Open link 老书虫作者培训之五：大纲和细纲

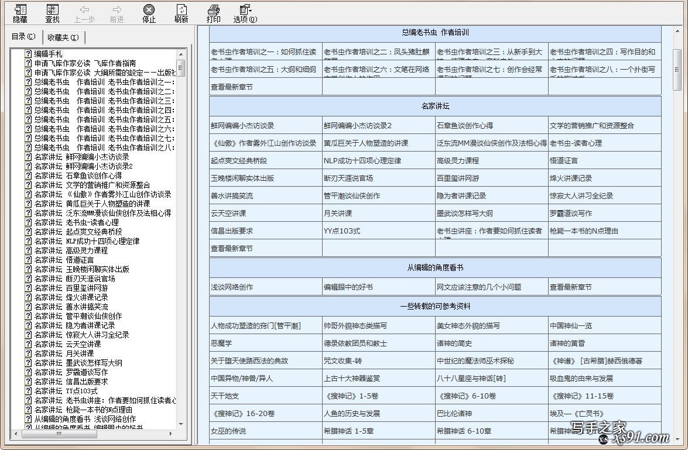coord(263,69)
